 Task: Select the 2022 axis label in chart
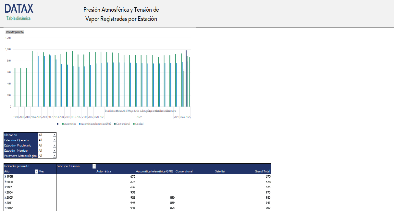point(139,117)
